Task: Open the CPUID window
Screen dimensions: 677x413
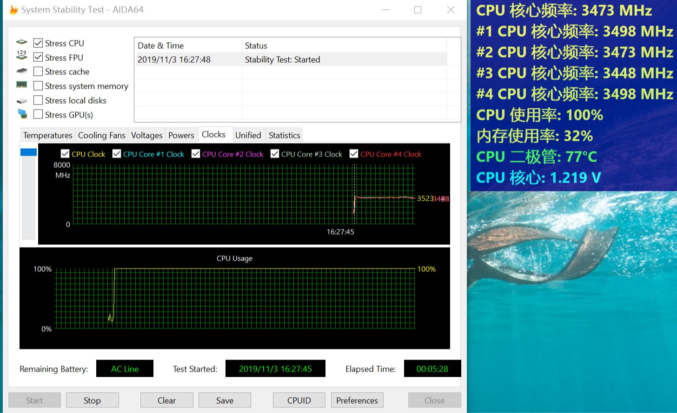Action: tap(299, 400)
